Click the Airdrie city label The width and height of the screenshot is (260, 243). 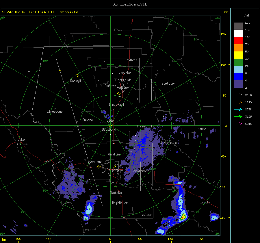pos(114,154)
